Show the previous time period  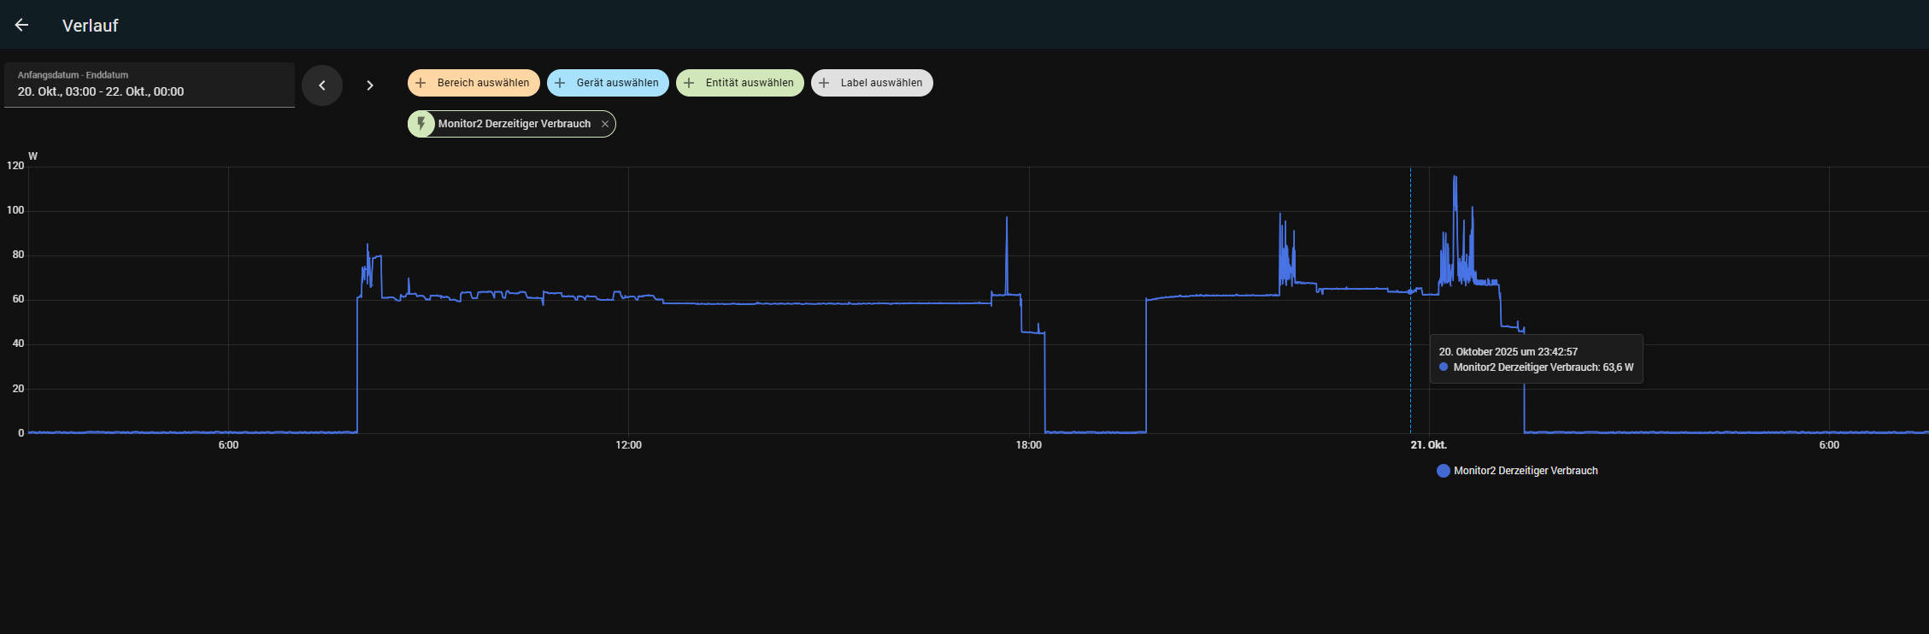click(322, 85)
